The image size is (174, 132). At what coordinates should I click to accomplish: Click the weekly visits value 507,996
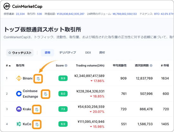click(x=146, y=94)
